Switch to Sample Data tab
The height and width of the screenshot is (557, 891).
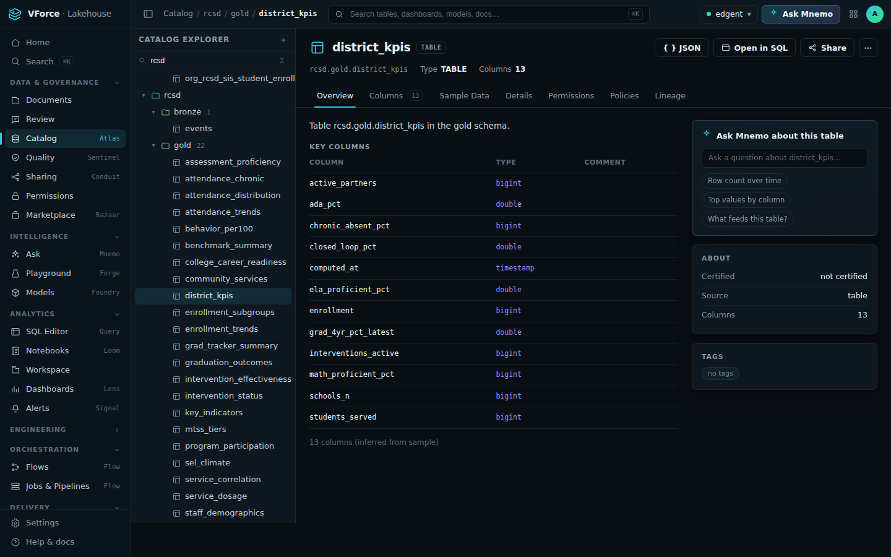464,95
